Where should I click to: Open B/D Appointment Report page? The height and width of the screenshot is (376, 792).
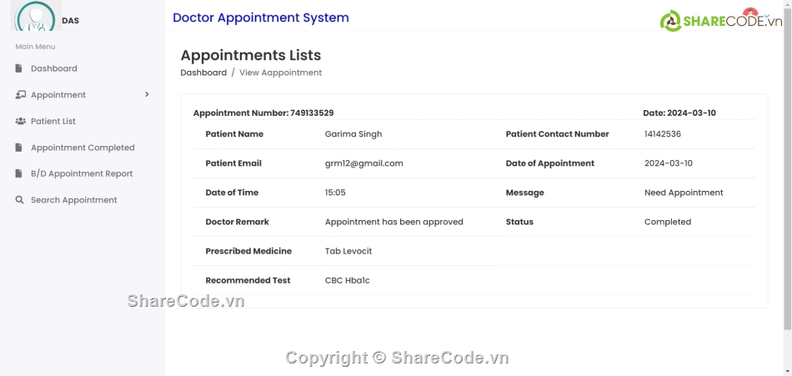coord(83,173)
